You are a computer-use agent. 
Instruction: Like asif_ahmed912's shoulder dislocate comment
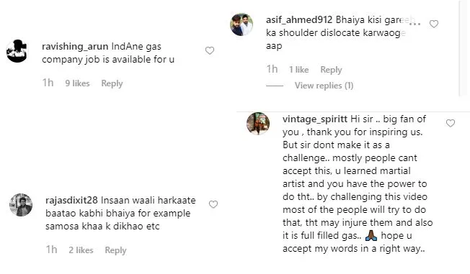434,24
